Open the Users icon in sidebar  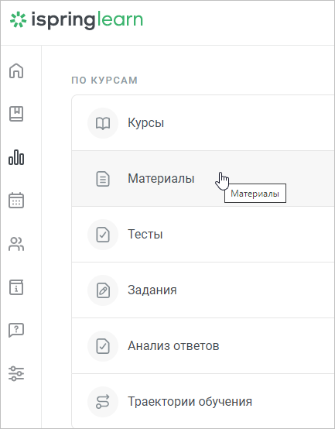pos(16,244)
